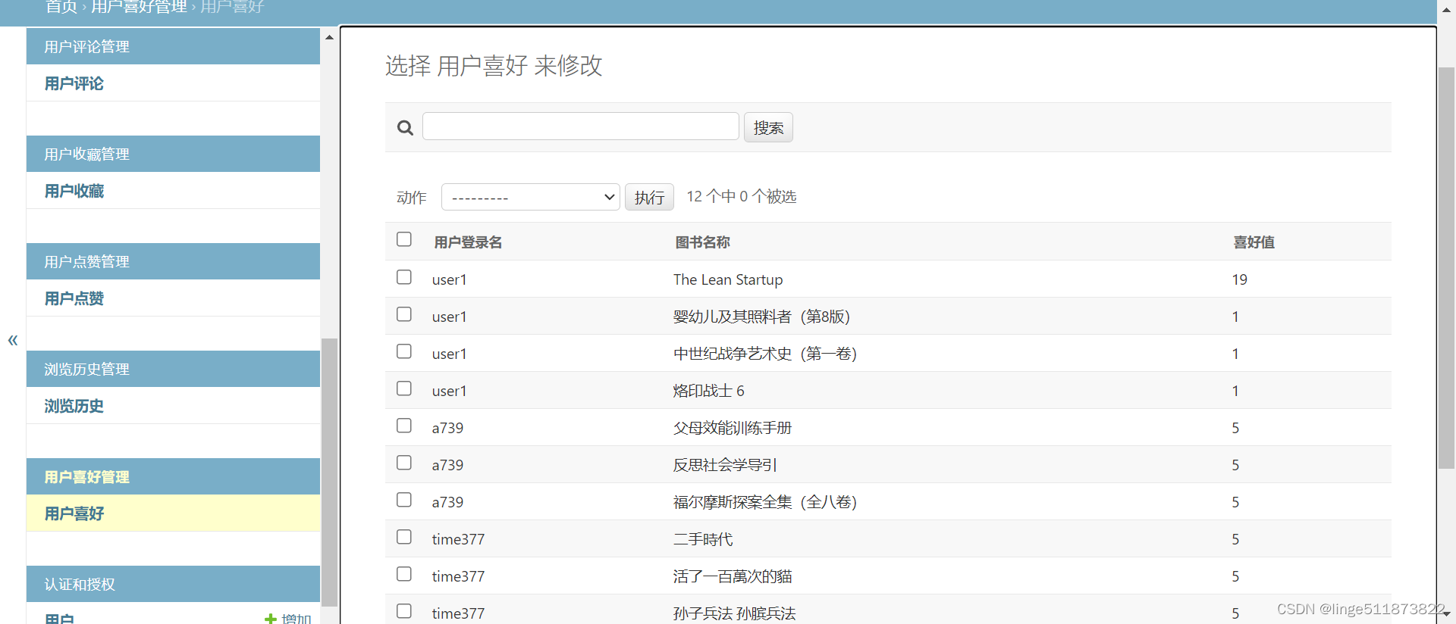Focus the search text input field

pos(581,126)
